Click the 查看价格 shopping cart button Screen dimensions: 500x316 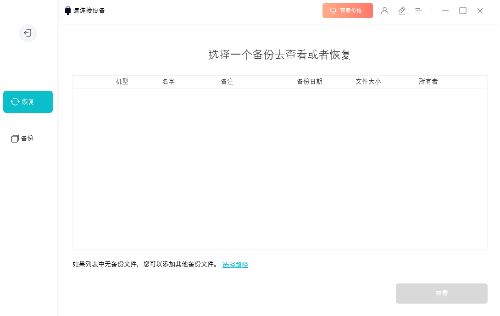click(347, 11)
